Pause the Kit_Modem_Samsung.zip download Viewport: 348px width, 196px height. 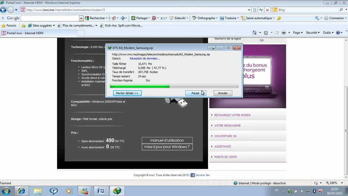[195, 93]
